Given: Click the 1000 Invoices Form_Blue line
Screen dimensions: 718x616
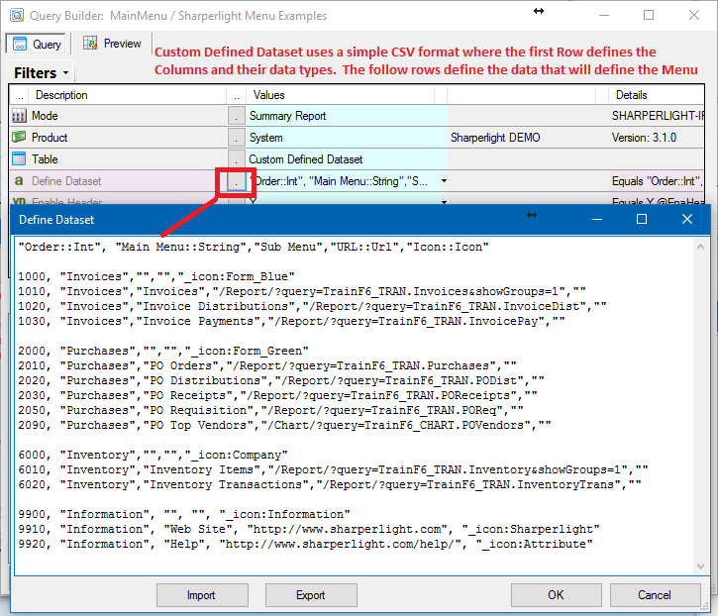Looking at the screenshot, I should click(x=156, y=276).
